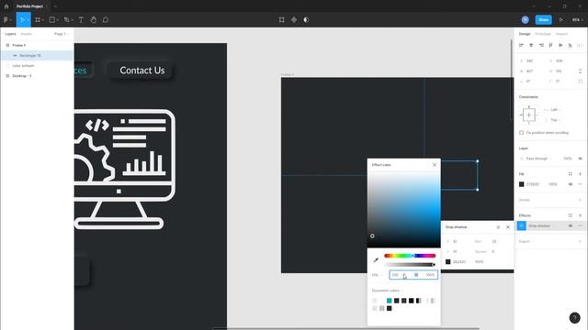The width and height of the screenshot is (588, 330).
Task: Switch to the Inspect tab
Action: pos(561,34)
